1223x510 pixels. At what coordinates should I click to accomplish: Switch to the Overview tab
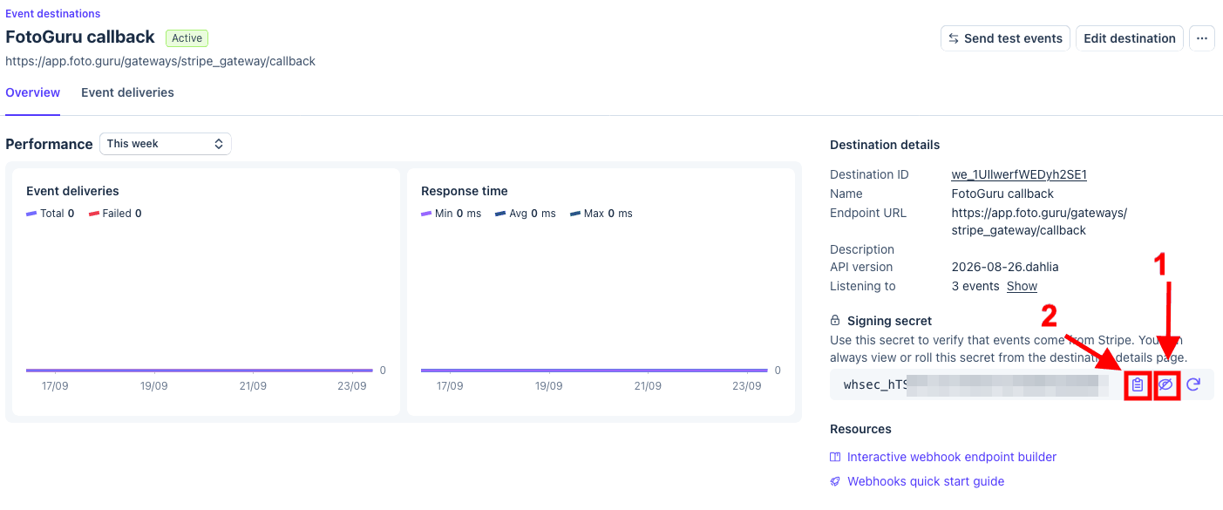pos(33,92)
